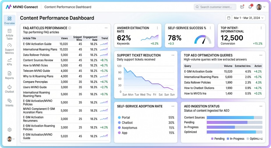Screen dimensions: 271x148
Task: Click the 62% answer extraction value
Action: pos(124,38)
